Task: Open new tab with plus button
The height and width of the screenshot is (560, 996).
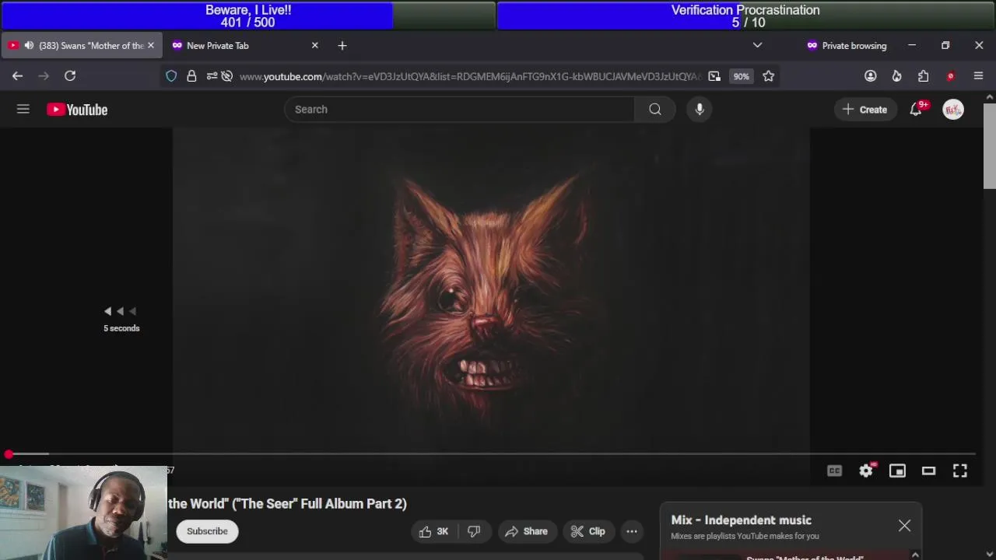Action: [x=342, y=46]
